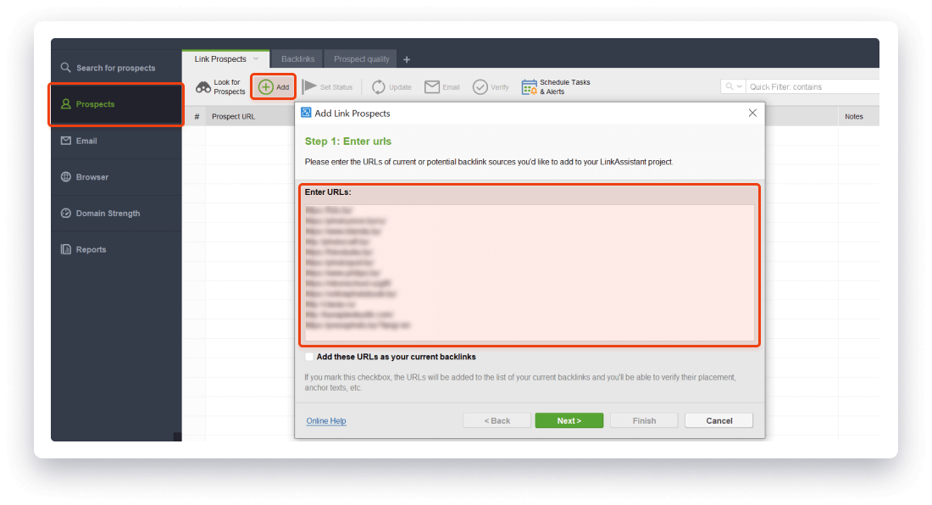
Task: Click the Add Link Prospects title icon
Action: [306, 113]
